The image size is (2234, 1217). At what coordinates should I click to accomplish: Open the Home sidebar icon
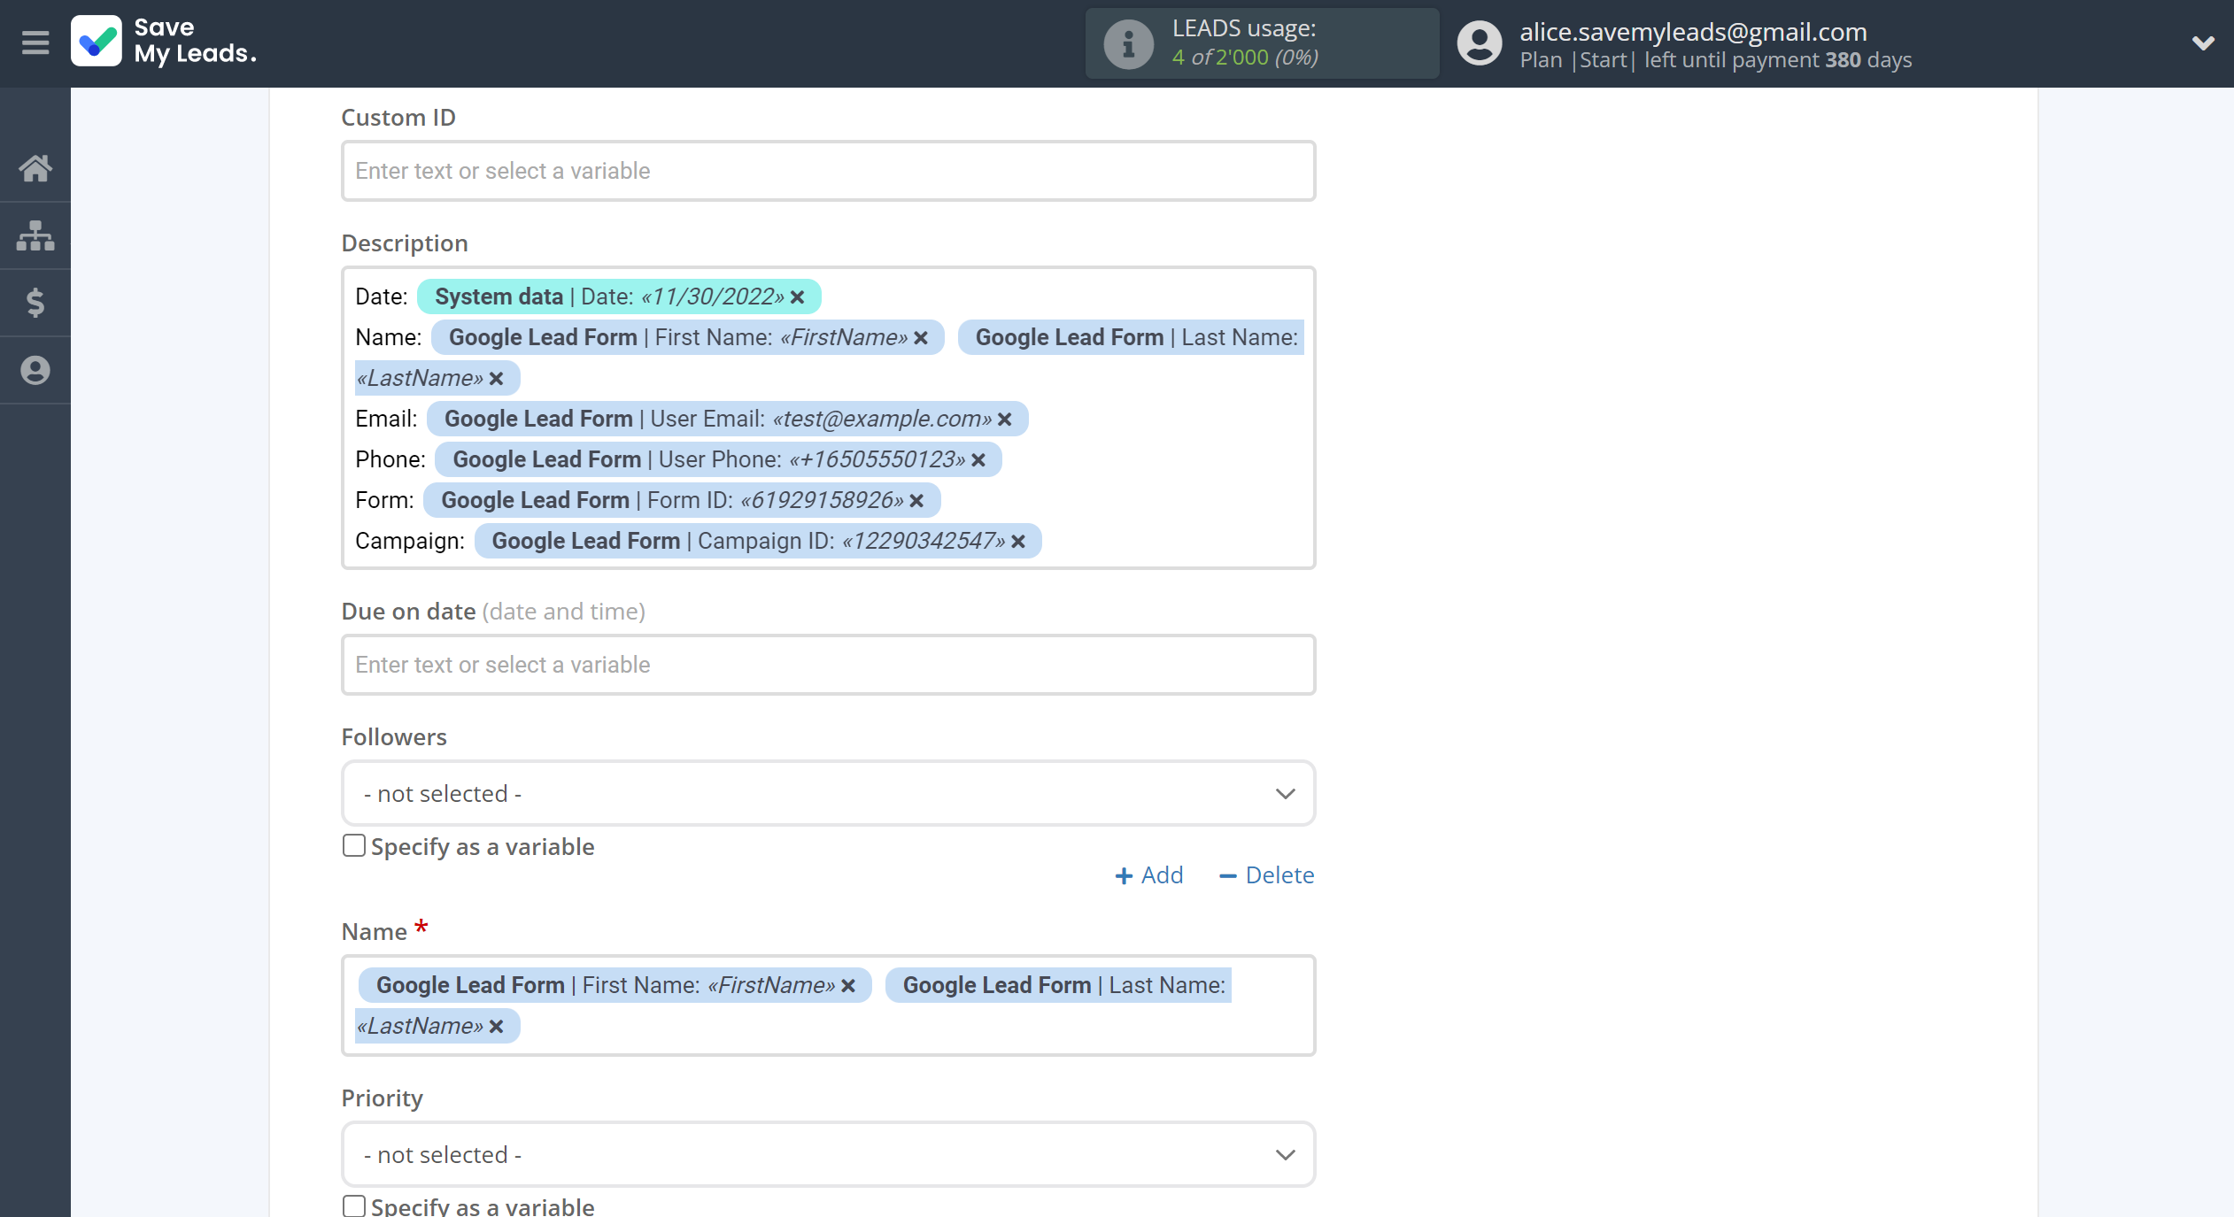35,167
